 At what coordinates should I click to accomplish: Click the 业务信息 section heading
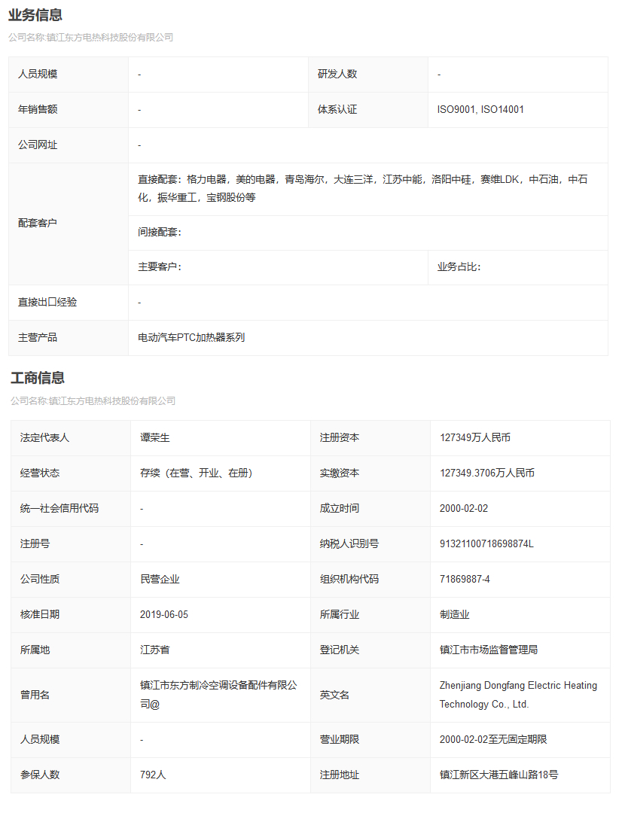(35, 15)
